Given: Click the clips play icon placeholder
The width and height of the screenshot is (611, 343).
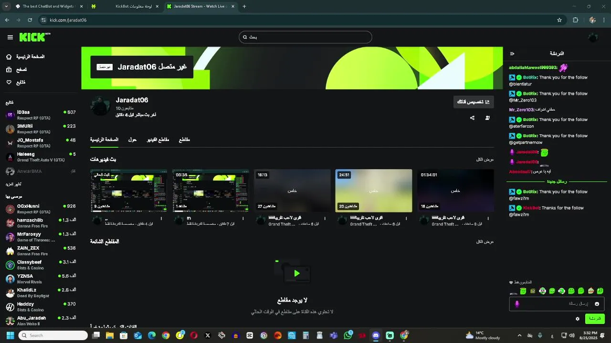Looking at the screenshot, I should pyautogui.click(x=297, y=273).
